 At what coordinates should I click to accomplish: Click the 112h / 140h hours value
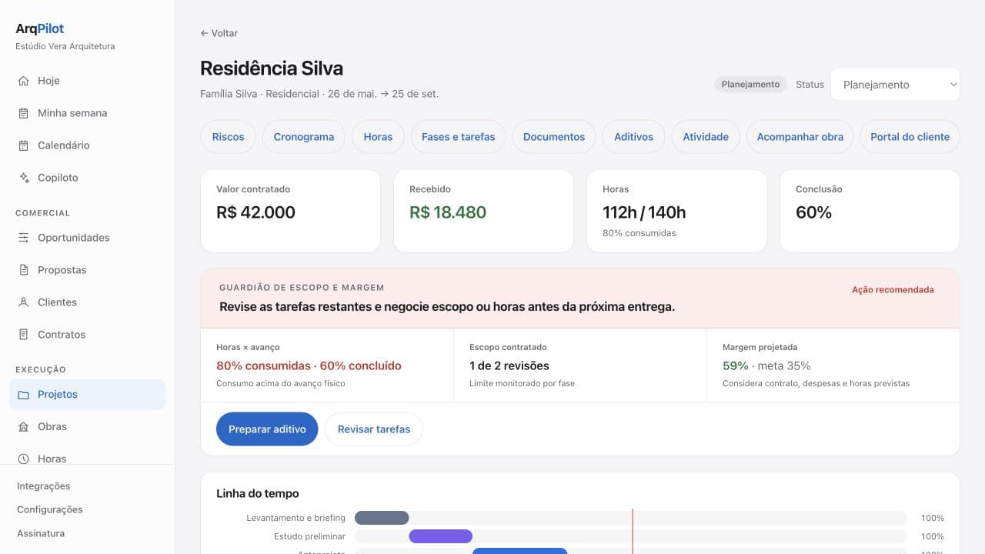click(644, 212)
